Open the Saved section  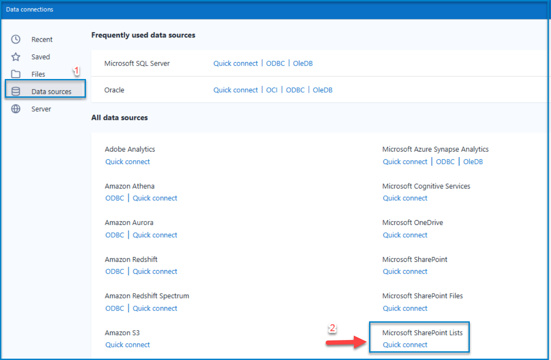click(x=41, y=57)
